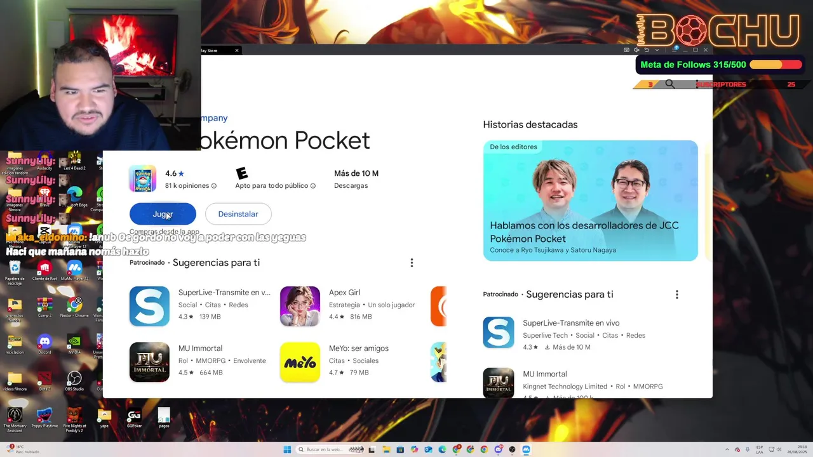Viewport: 813px width, 457px height.
Task: Open Windows Start menu
Action: coord(287,449)
